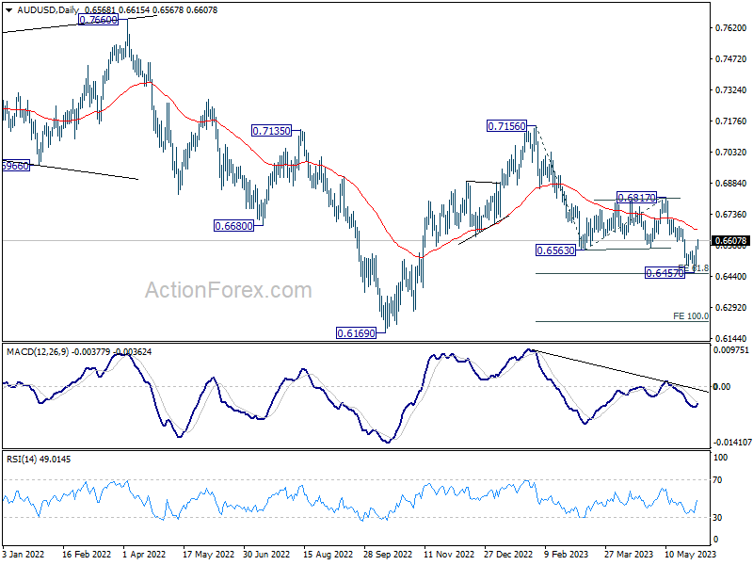Click the 0.64400 price axis value
The image size is (753, 565).
[x=731, y=277]
